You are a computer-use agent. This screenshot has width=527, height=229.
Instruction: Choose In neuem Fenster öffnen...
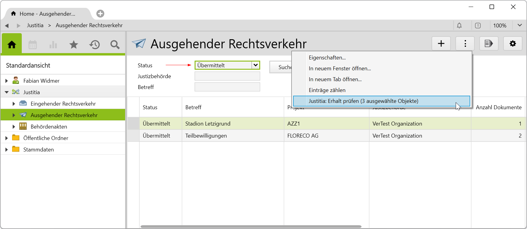coord(382,68)
